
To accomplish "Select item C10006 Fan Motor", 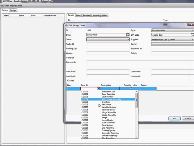I will click(108, 105).
